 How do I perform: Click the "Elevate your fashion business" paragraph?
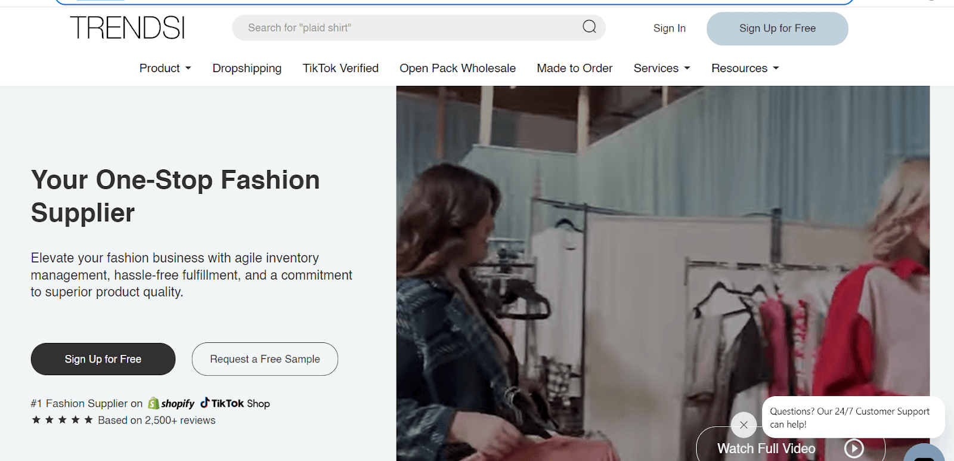coord(191,275)
